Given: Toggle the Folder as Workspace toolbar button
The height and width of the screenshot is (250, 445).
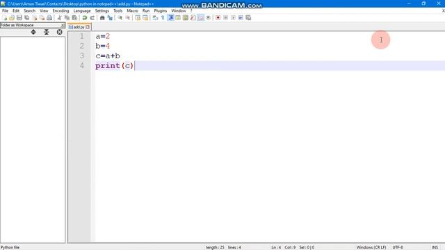Looking at the screenshot, I should (x=201, y=17).
